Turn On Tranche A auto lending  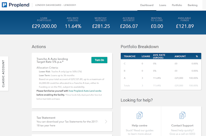[x=99, y=60]
